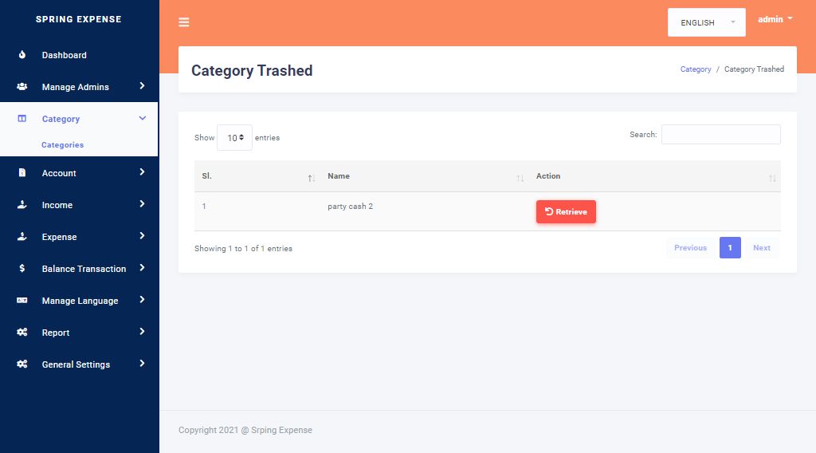Sort table by Sl. column arrows
Screen dimensions: 816x453
(312, 178)
